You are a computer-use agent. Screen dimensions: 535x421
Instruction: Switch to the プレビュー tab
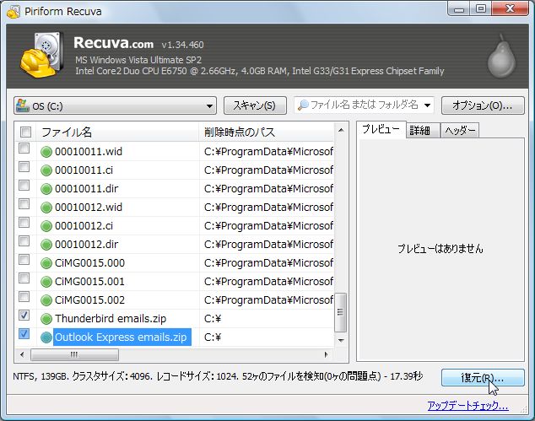pos(381,129)
